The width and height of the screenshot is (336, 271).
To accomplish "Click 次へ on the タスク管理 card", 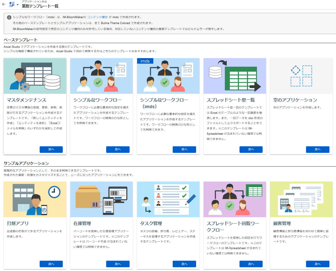I will coord(184,264).
